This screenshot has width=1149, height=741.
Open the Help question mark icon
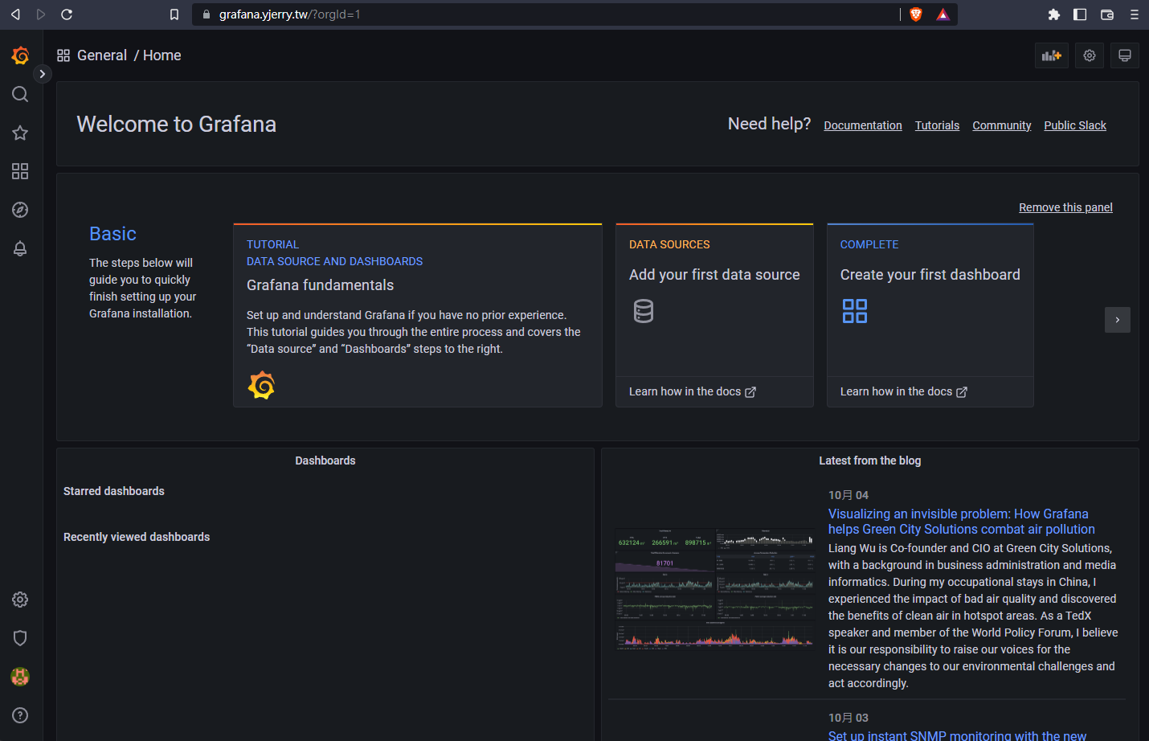coord(20,715)
